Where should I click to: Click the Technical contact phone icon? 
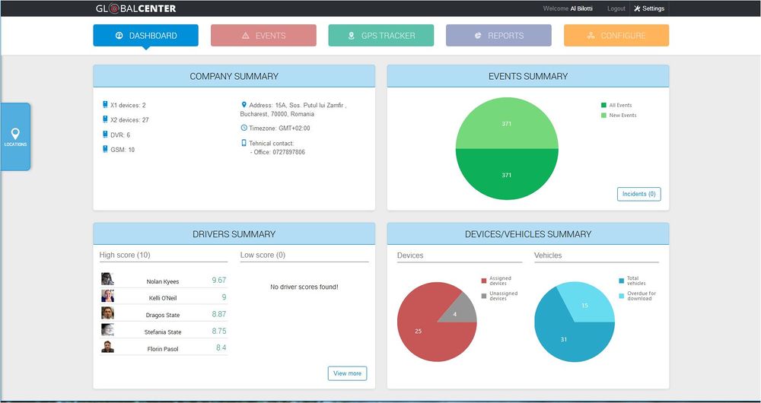pyautogui.click(x=244, y=143)
